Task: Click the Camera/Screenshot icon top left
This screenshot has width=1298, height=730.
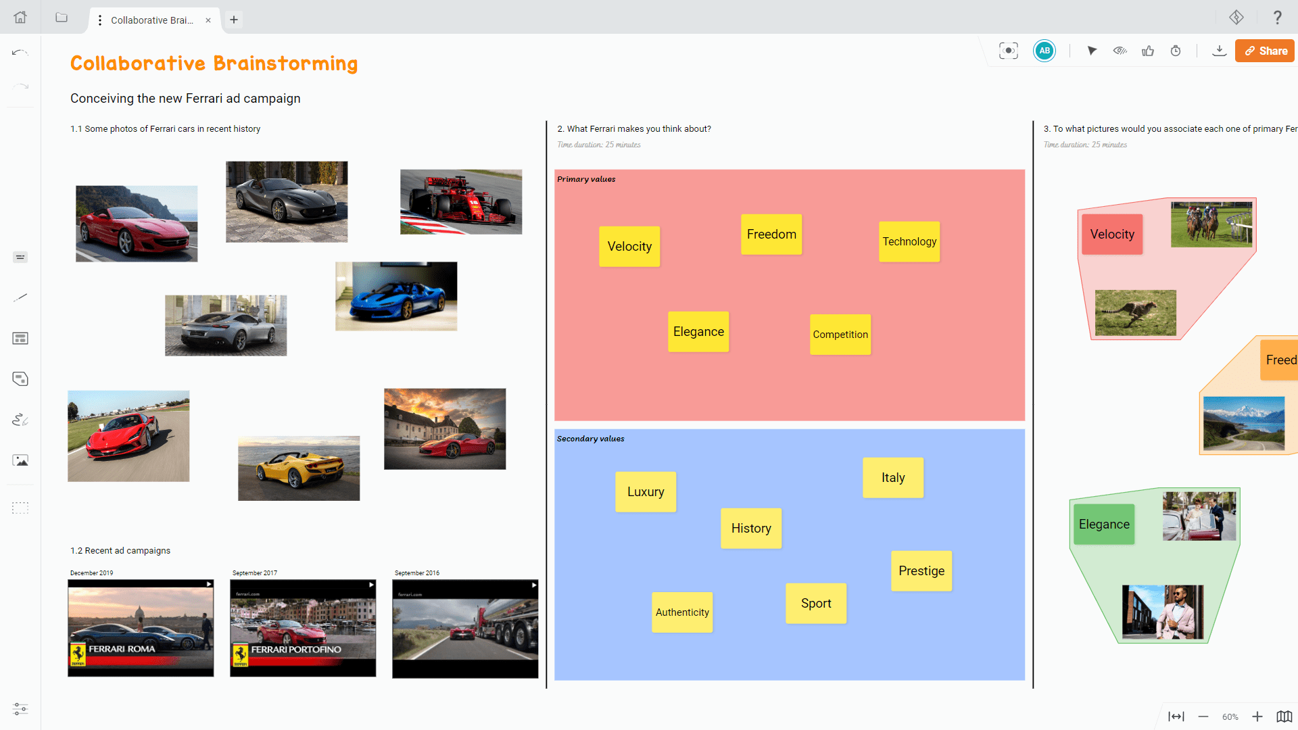Action: [x=1009, y=51]
